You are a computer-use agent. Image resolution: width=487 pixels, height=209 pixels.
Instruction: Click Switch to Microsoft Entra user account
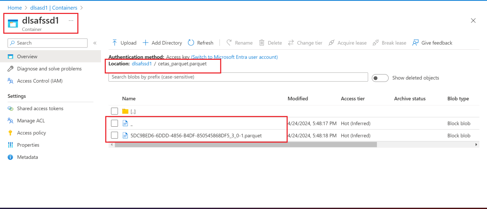[234, 57]
